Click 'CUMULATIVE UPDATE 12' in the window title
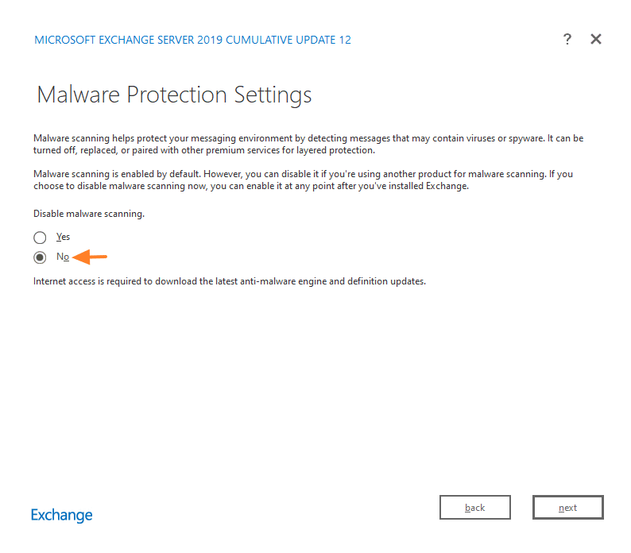631x553 pixels. click(288, 40)
